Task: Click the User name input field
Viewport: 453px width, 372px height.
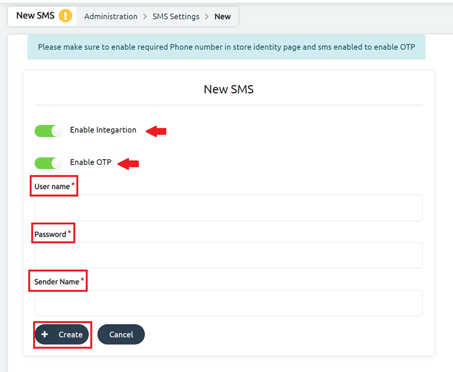Action: tap(229, 208)
